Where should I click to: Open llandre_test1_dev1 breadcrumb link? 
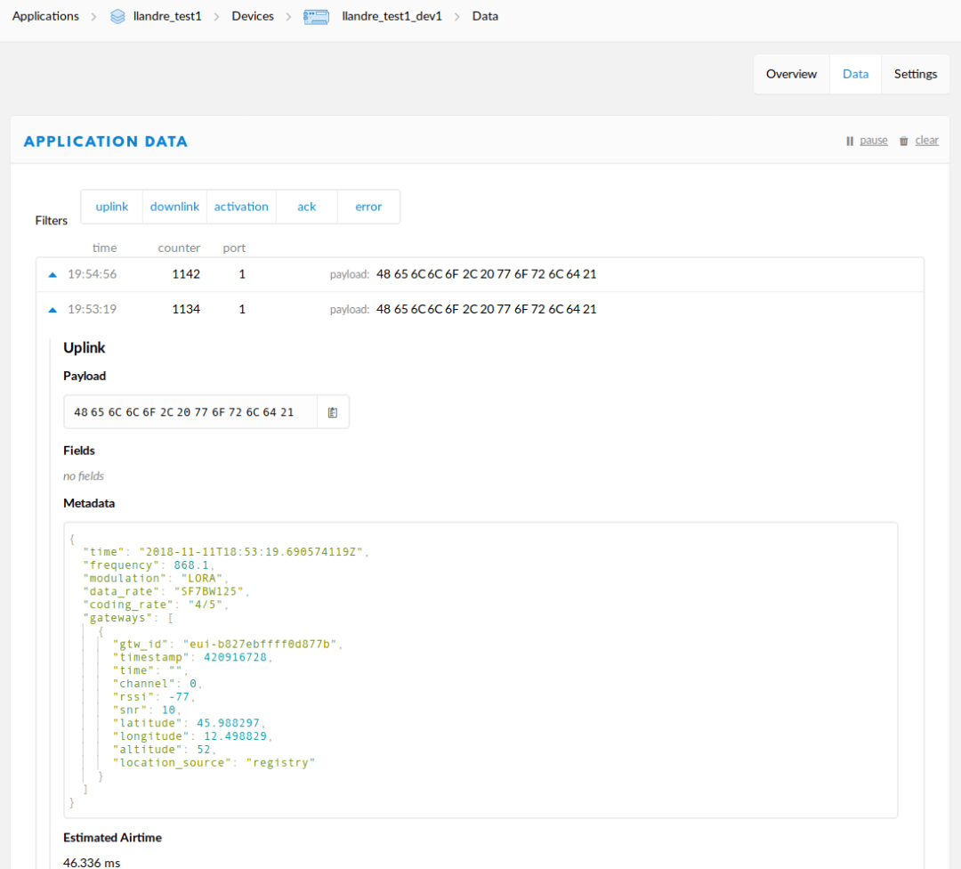click(392, 16)
